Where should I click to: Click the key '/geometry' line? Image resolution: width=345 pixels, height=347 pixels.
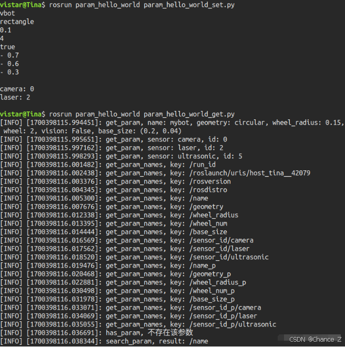(x=111, y=207)
